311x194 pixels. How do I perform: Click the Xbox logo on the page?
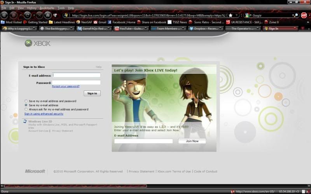(37, 43)
